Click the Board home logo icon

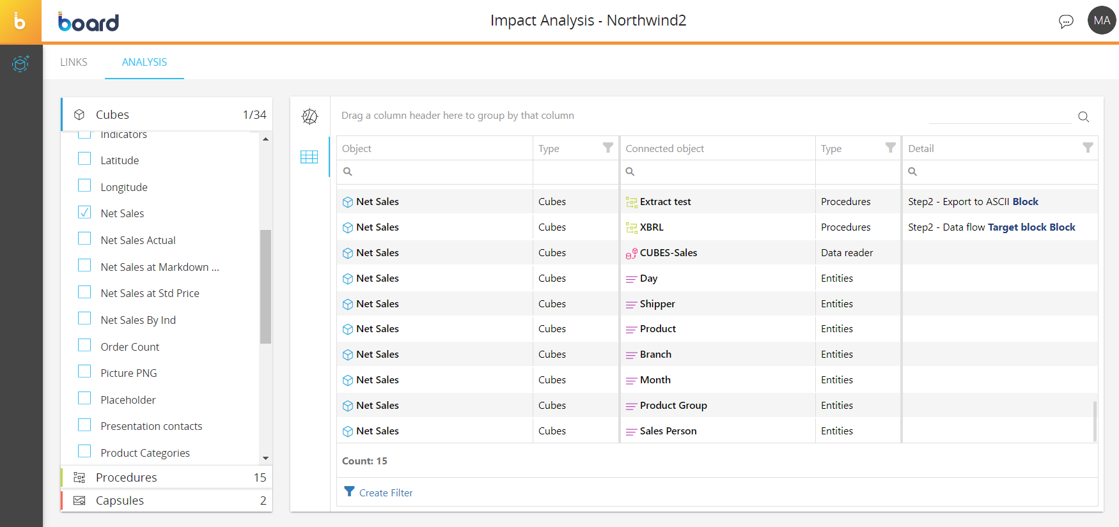[20, 22]
